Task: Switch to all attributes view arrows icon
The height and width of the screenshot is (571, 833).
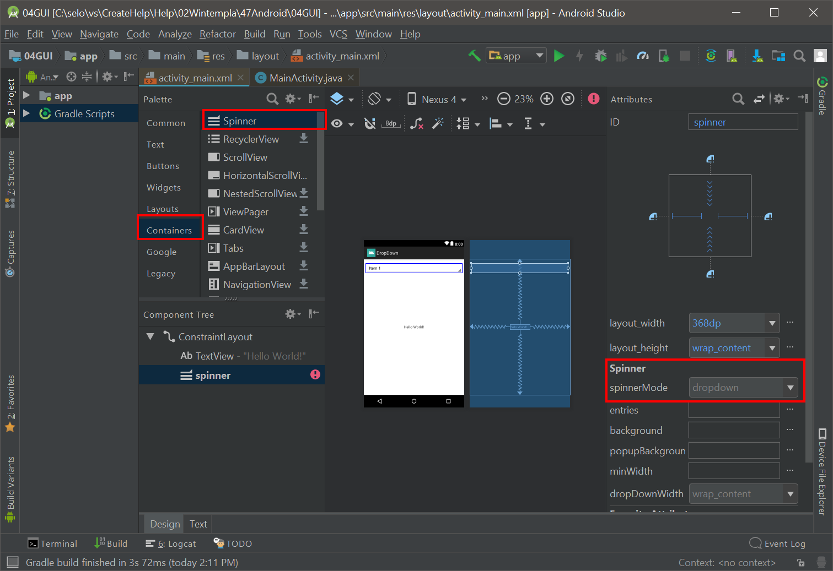Action: click(759, 99)
